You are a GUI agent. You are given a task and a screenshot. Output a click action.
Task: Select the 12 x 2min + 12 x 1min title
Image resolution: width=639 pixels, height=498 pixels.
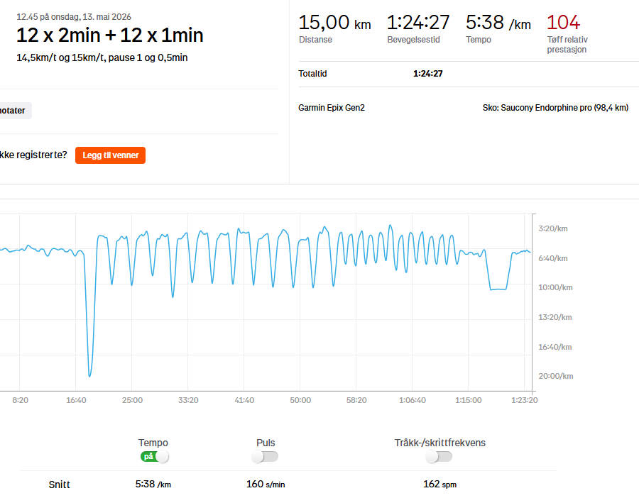[x=109, y=35]
